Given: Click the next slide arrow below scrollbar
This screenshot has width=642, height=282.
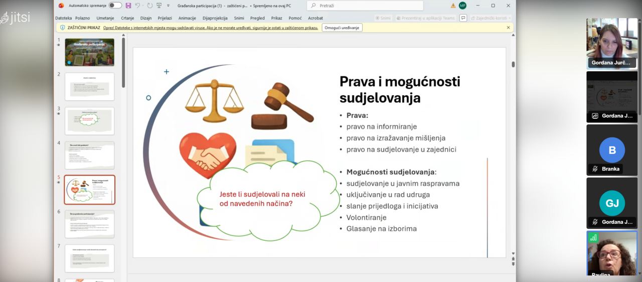Looking at the screenshot, I should (x=513, y=264).
